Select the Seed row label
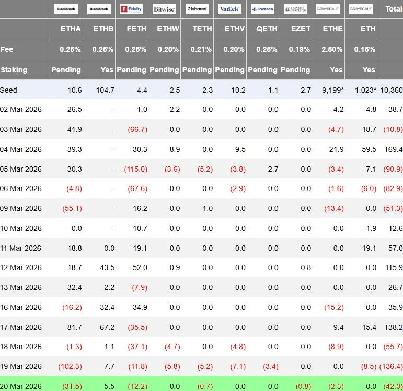The image size is (403, 391). click(x=9, y=90)
